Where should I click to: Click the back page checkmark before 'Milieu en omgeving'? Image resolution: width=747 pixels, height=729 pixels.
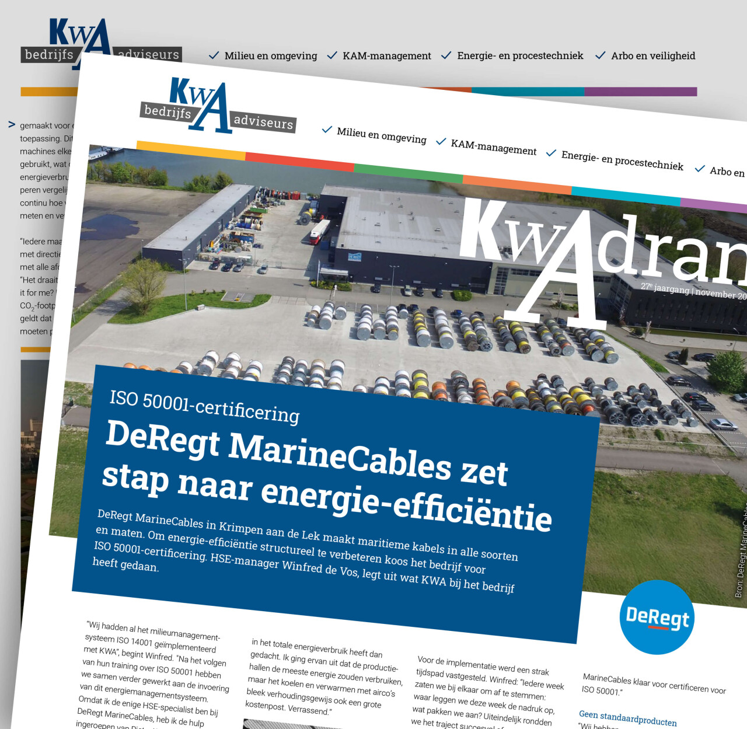tap(214, 55)
